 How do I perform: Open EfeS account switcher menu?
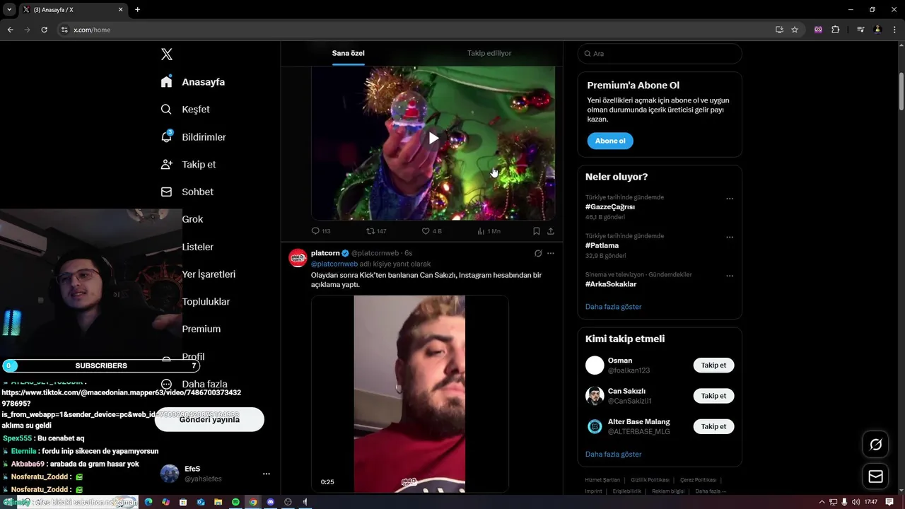(266, 474)
